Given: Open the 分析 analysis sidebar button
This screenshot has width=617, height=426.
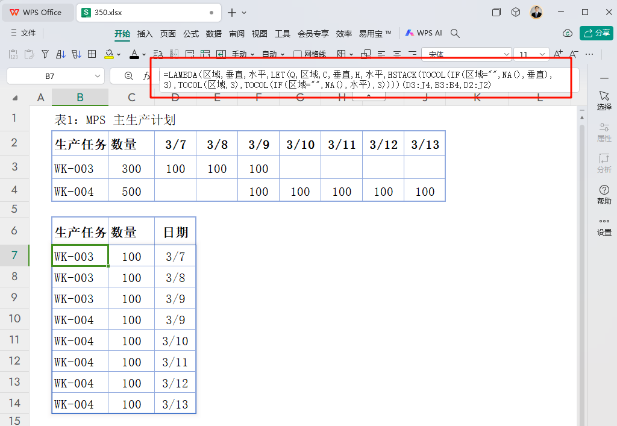Looking at the screenshot, I should pyautogui.click(x=604, y=164).
